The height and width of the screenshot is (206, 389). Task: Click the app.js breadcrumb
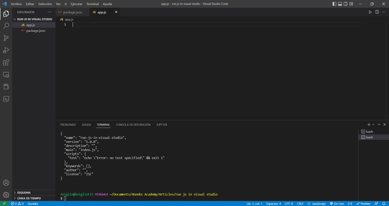tap(67, 19)
